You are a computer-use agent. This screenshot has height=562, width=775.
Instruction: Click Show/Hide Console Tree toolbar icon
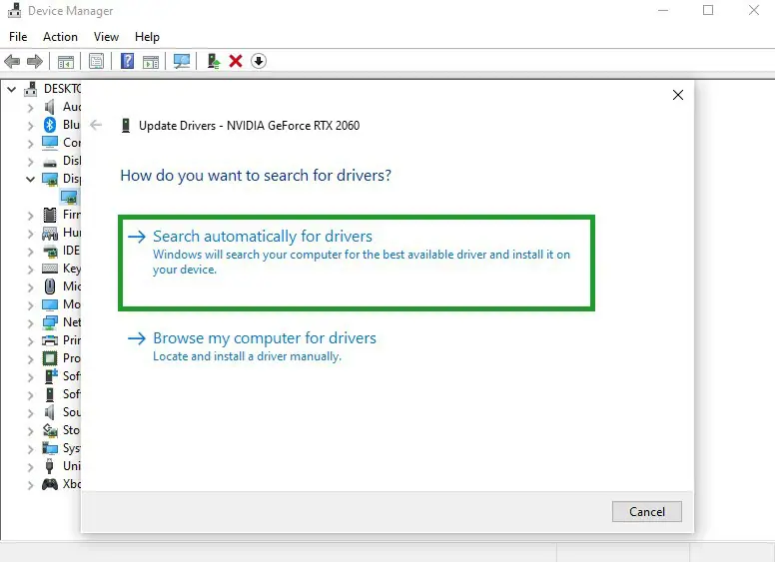pos(66,62)
